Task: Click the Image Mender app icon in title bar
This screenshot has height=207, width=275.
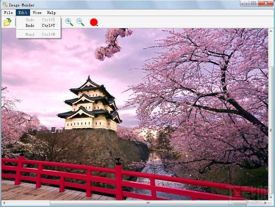Action: point(5,5)
